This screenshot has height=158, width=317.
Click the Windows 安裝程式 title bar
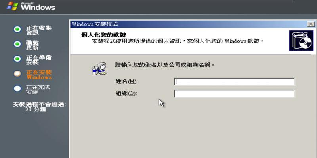click(x=189, y=24)
